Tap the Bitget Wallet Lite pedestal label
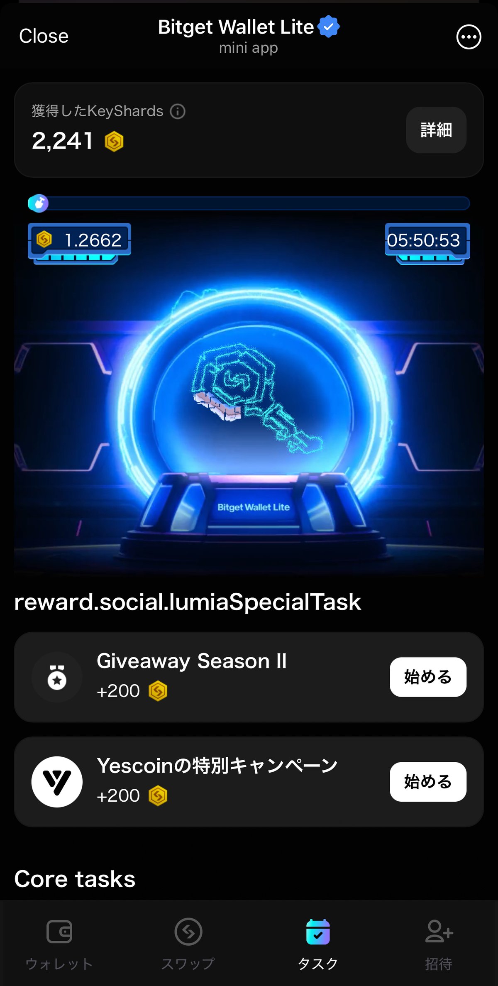 tap(254, 507)
